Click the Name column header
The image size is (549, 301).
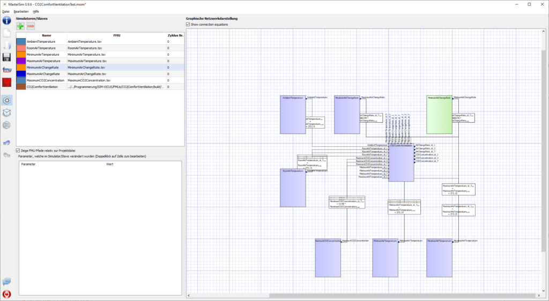tap(46, 35)
